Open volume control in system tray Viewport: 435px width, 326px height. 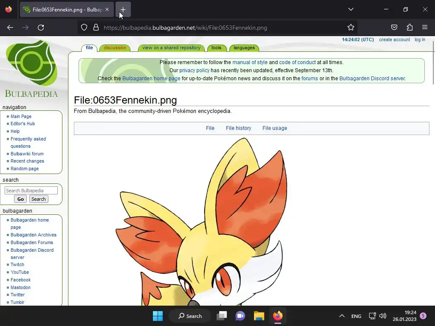pyautogui.click(x=383, y=316)
